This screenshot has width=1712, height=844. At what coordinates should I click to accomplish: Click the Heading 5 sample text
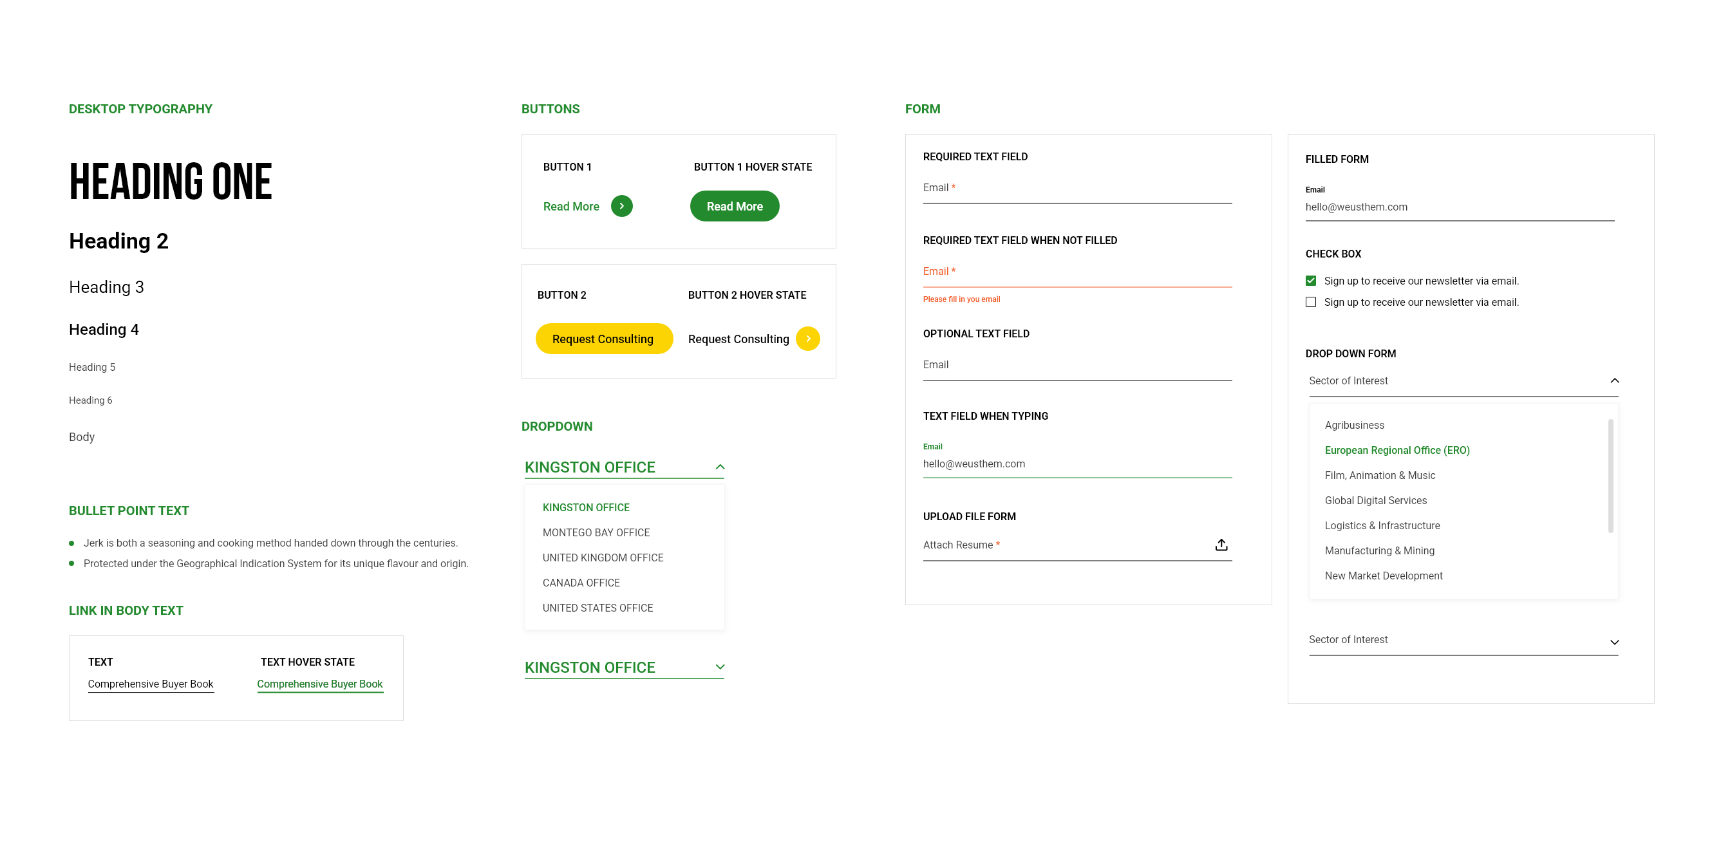[91, 368]
